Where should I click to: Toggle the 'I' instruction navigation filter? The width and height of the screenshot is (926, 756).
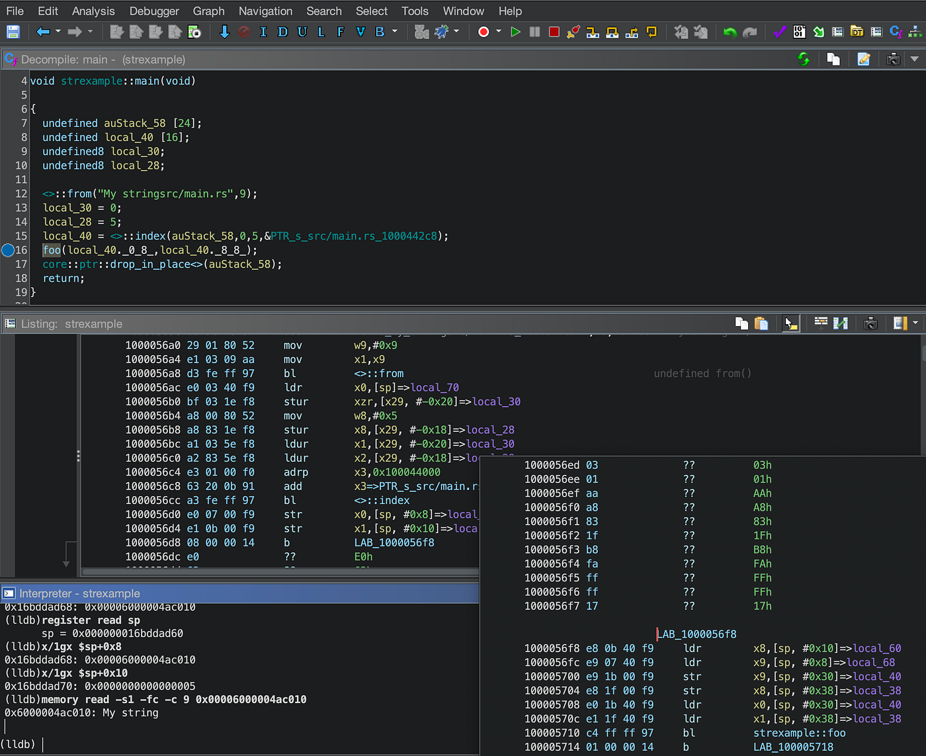(x=263, y=32)
